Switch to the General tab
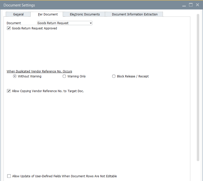This screenshot has height=181, width=203. [x=18, y=14]
